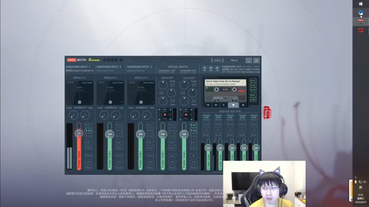Click cassette to select audio file
The height and width of the screenshot is (207, 369).
[x=226, y=83]
